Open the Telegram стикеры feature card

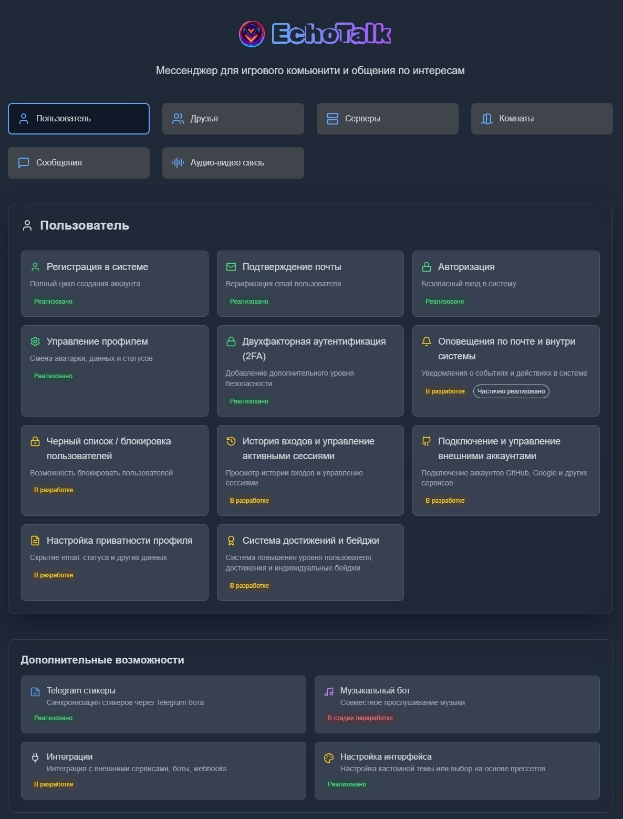point(163,704)
